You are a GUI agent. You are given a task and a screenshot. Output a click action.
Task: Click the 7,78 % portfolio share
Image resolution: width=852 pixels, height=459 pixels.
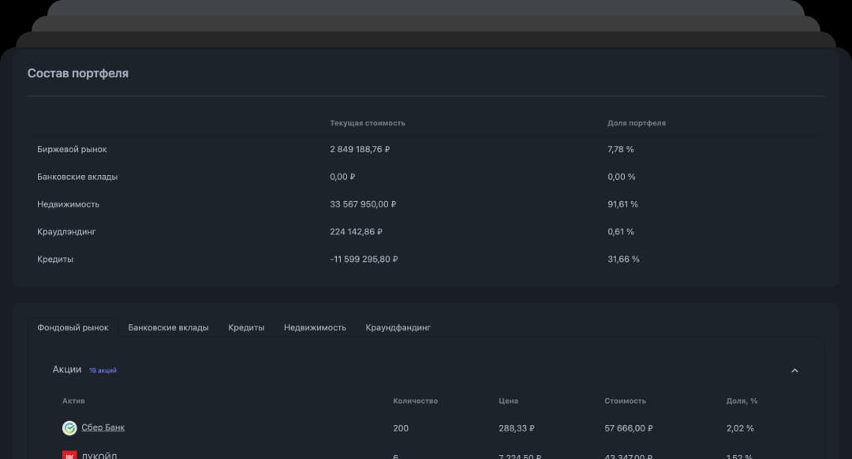(x=621, y=149)
